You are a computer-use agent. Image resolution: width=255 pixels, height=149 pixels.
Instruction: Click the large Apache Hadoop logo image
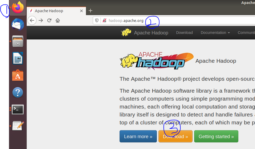(157, 61)
